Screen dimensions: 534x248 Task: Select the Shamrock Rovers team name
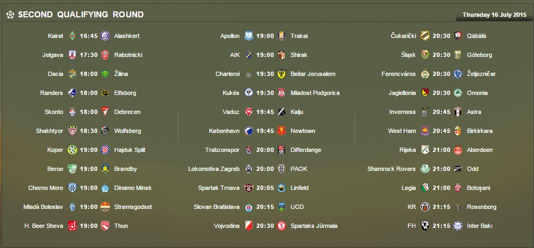click(x=391, y=169)
